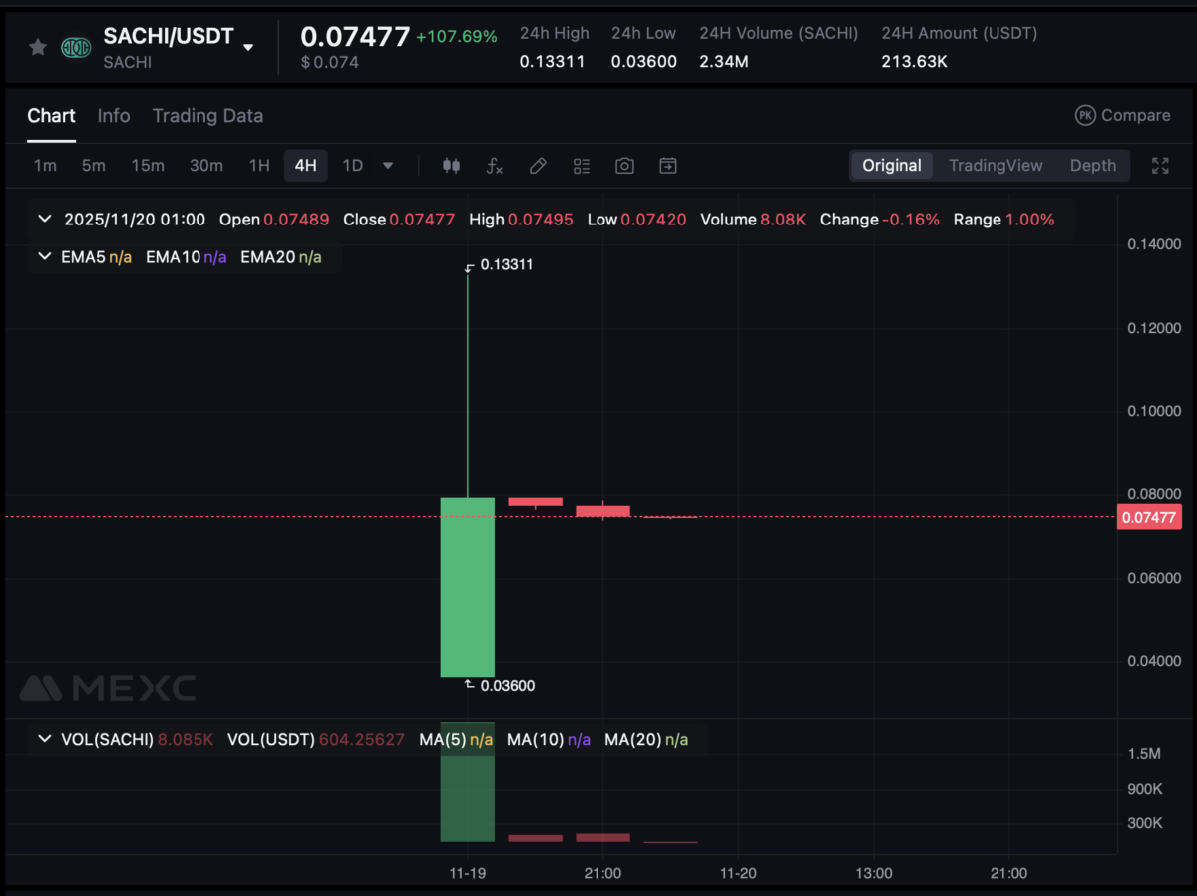
Task: Expand chart to fullscreen
Action: pos(1160,166)
